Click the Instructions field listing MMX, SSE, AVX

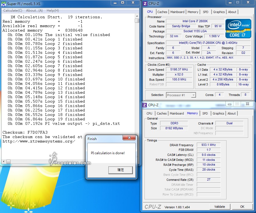coord(208,58)
